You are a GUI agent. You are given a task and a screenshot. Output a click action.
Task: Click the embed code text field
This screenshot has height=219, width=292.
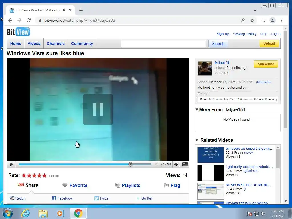point(238,100)
